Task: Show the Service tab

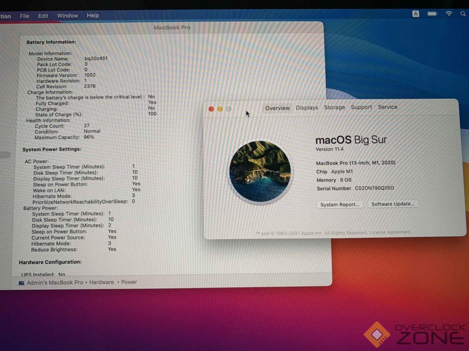Action: click(x=387, y=107)
